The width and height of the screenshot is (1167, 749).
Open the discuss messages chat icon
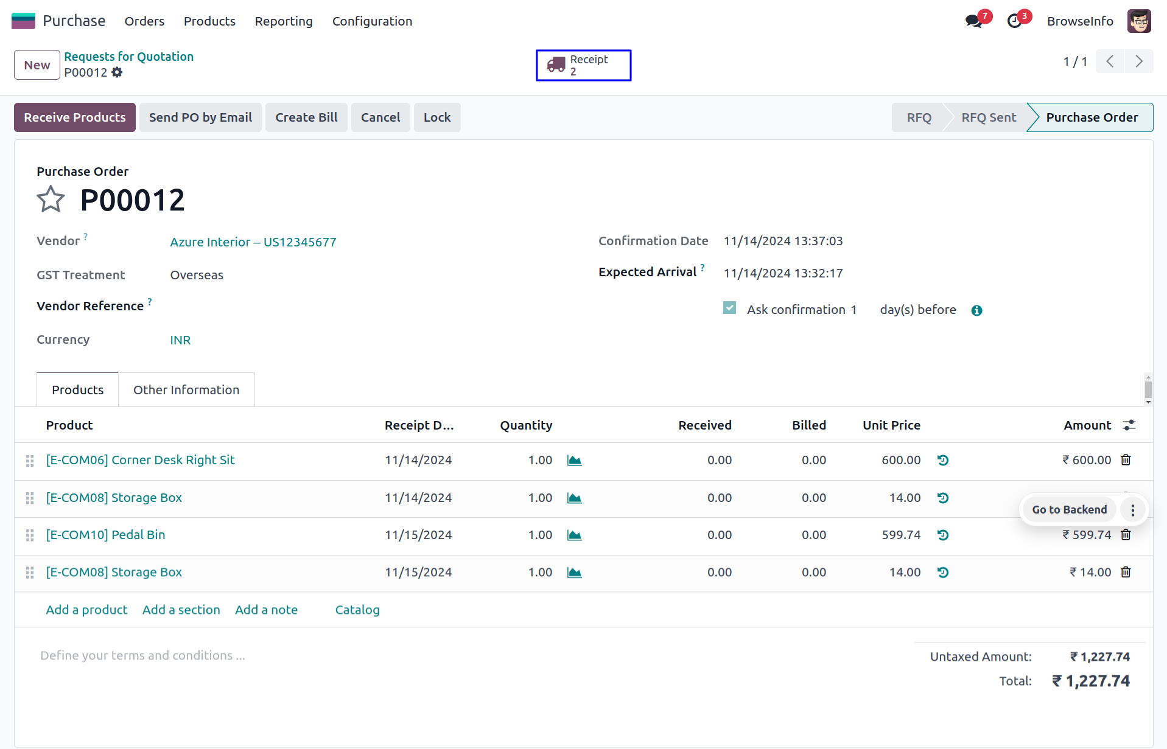[x=973, y=21]
